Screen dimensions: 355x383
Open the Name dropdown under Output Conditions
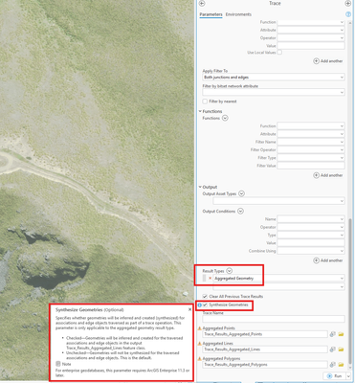tap(311, 219)
